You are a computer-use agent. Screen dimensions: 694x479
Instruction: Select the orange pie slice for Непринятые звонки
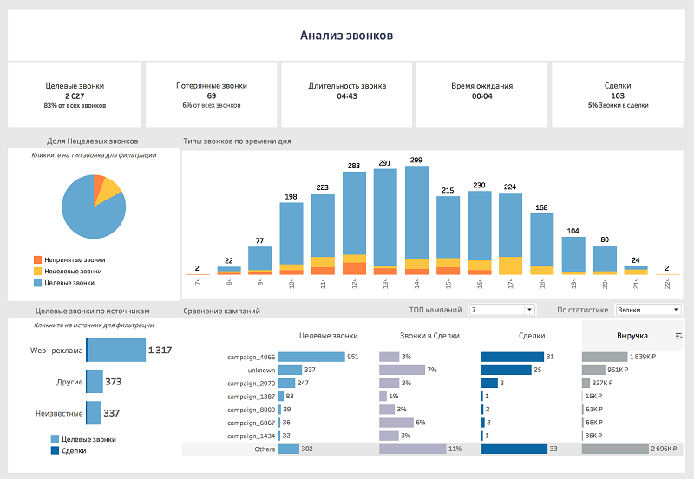tap(98, 184)
